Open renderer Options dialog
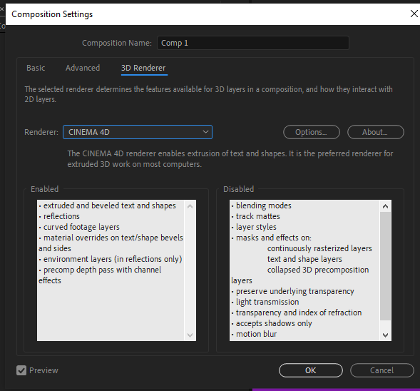The image size is (420, 391). (x=312, y=132)
